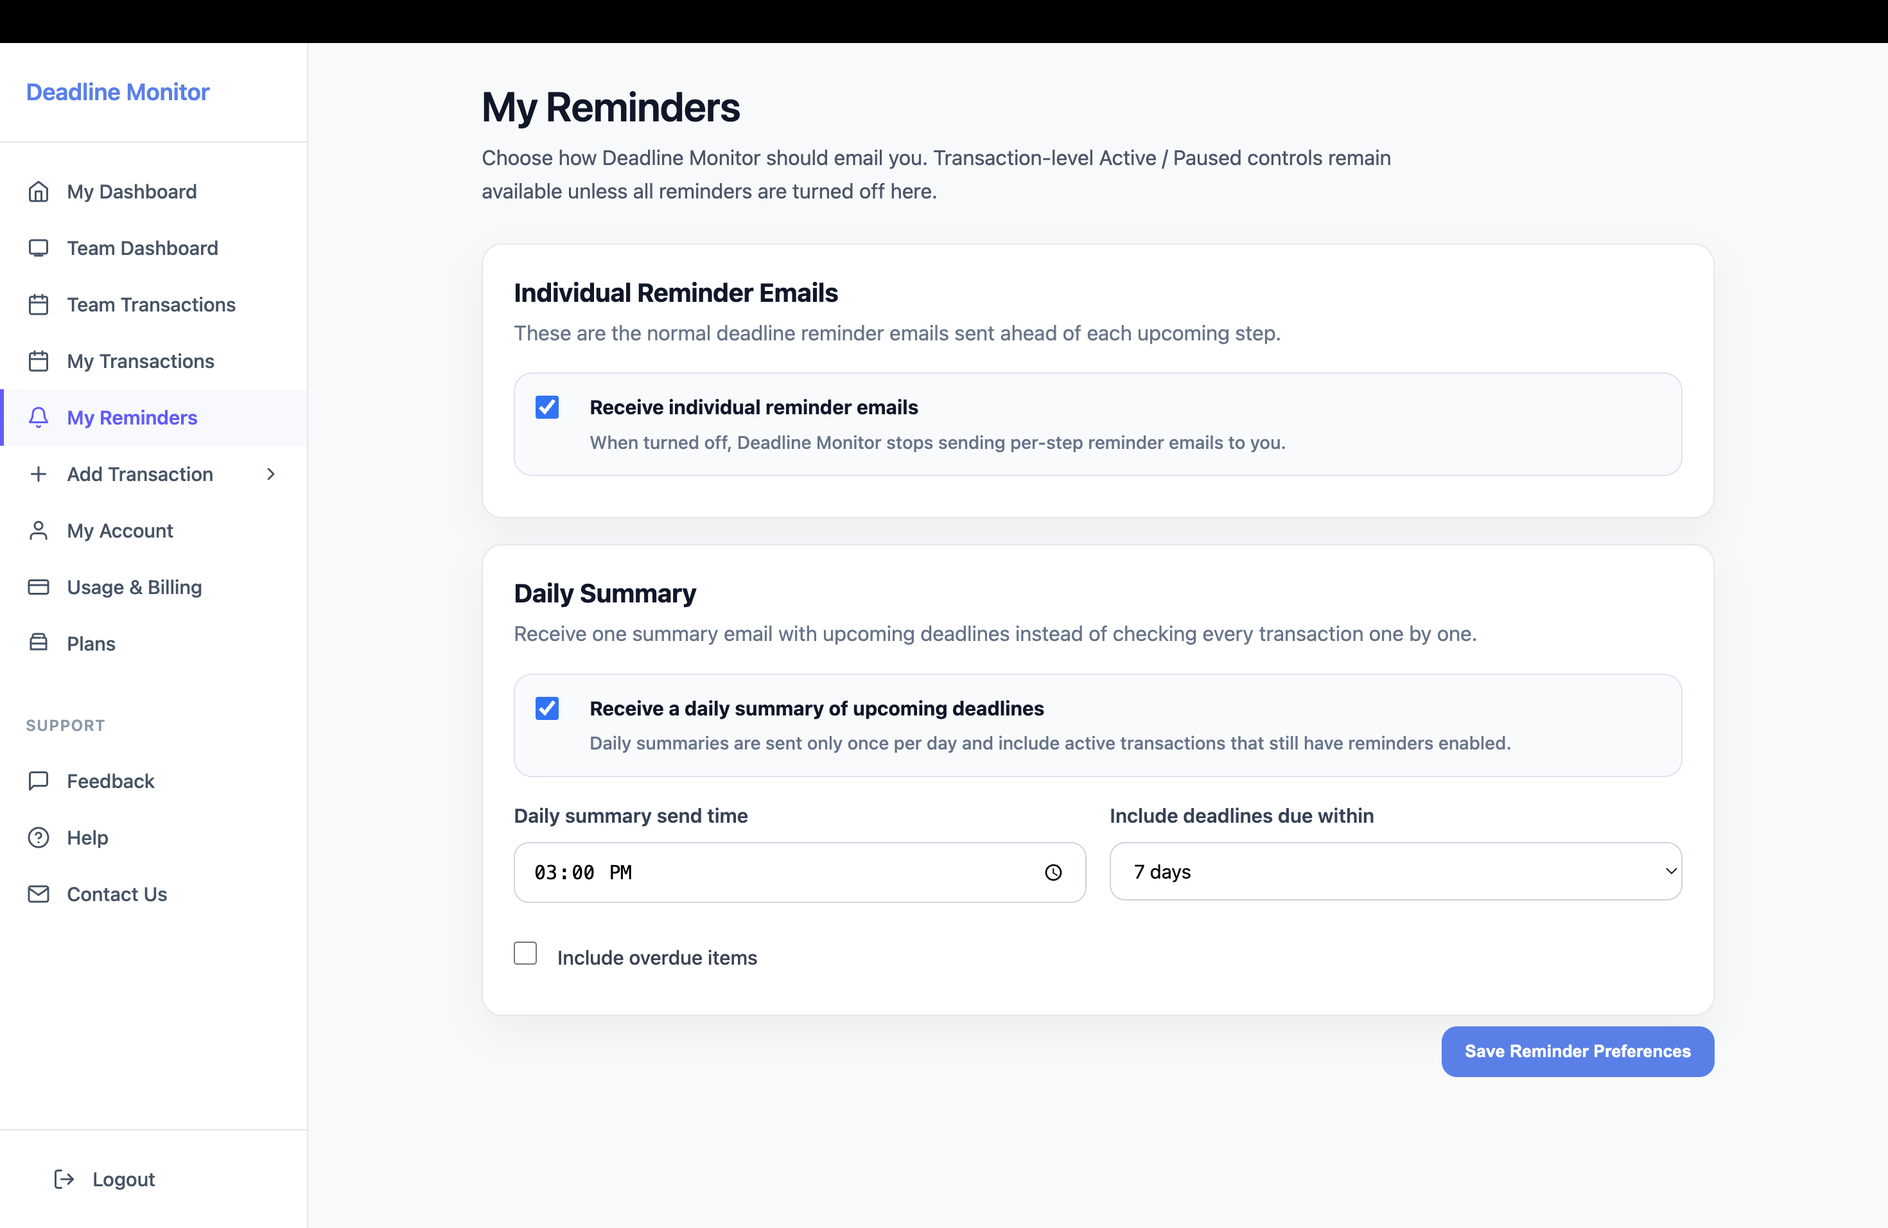Image resolution: width=1888 pixels, height=1228 pixels.
Task: Uncheck the daily summary of upcoming deadlines
Action: point(547,708)
